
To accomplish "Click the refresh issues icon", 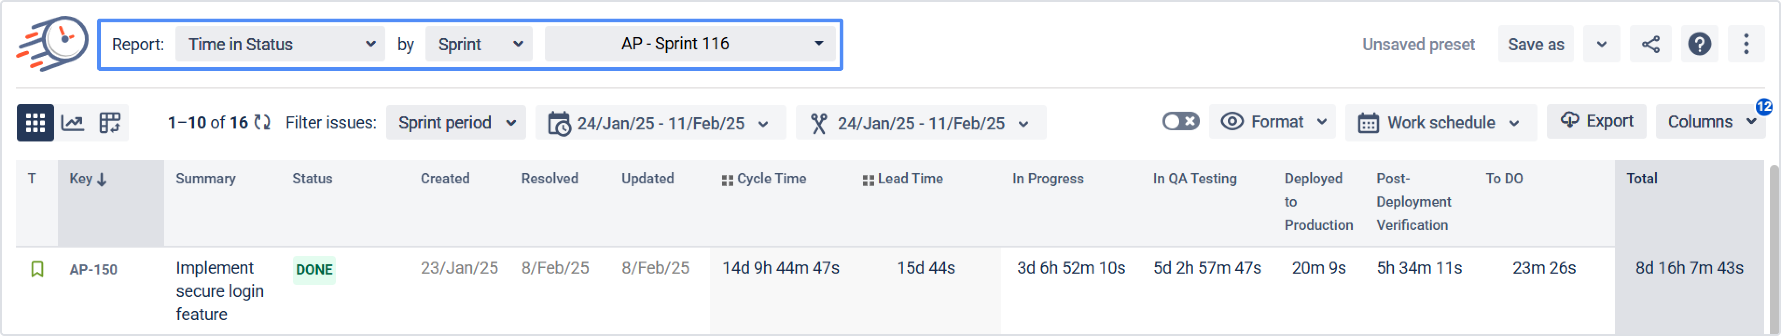I will [x=262, y=123].
